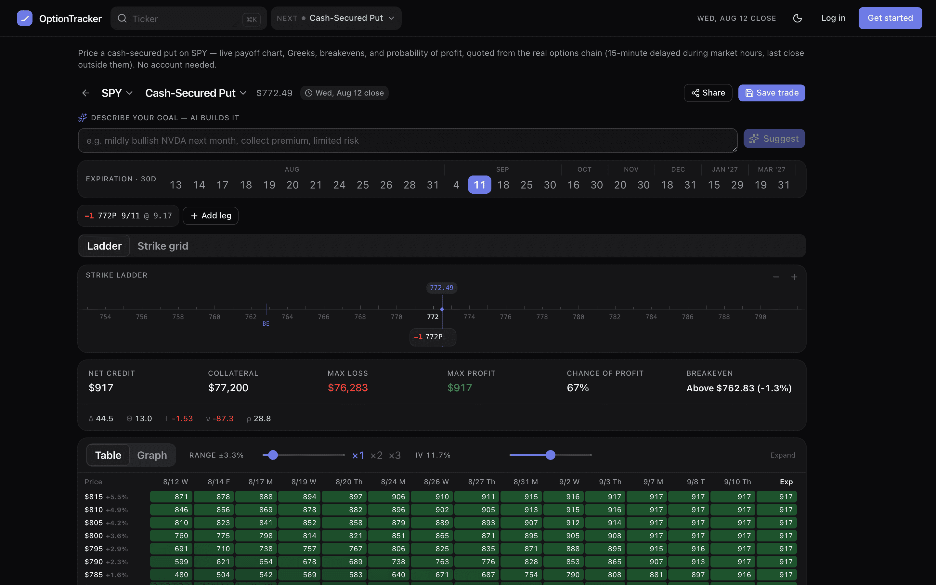This screenshot has height=585, width=936.
Task: Click the Expand table link
Action: 783,455
